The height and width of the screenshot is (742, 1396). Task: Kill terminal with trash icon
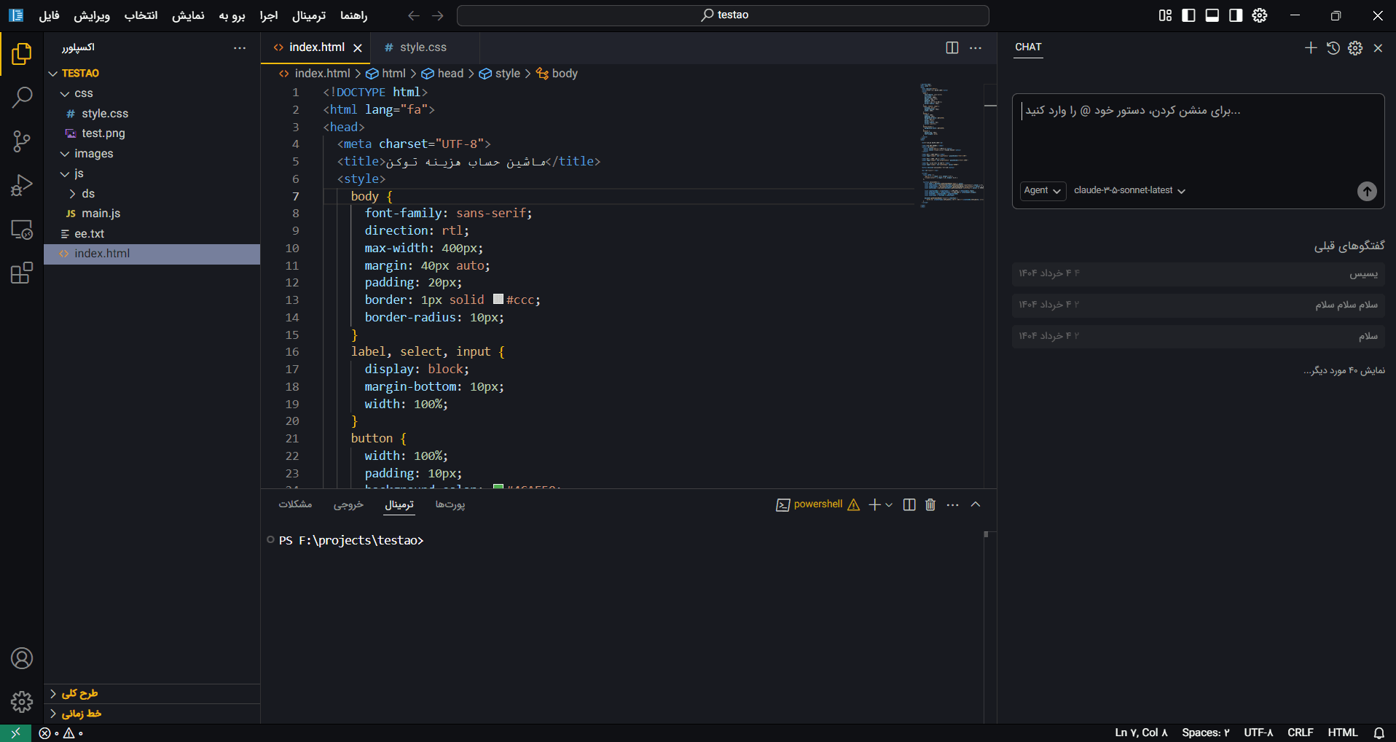pos(930,504)
